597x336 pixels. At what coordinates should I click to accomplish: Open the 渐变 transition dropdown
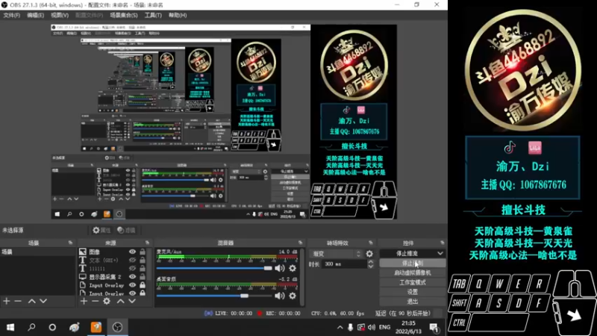pyautogui.click(x=337, y=254)
